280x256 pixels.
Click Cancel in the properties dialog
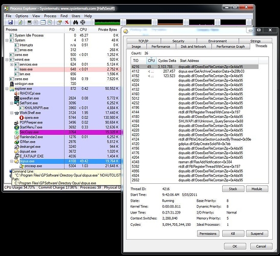point(261,246)
